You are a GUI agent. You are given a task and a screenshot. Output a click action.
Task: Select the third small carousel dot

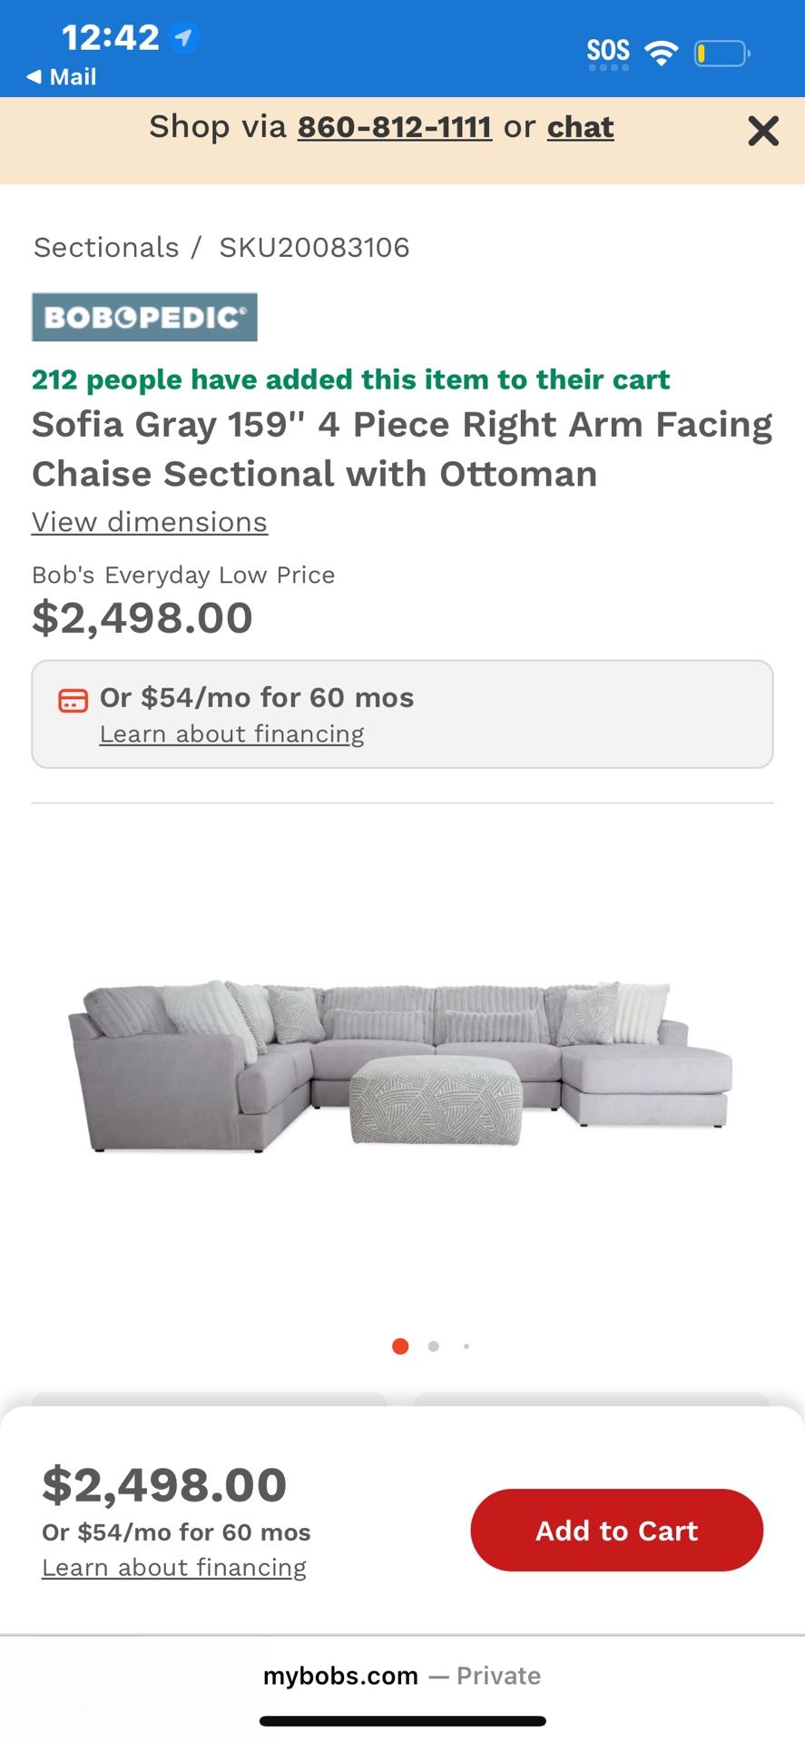pyautogui.click(x=466, y=1346)
